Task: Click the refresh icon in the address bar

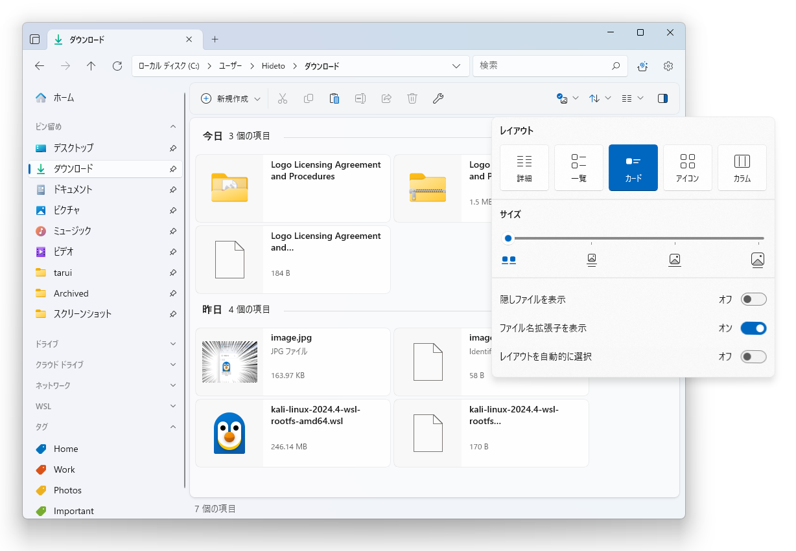Action: click(x=117, y=65)
